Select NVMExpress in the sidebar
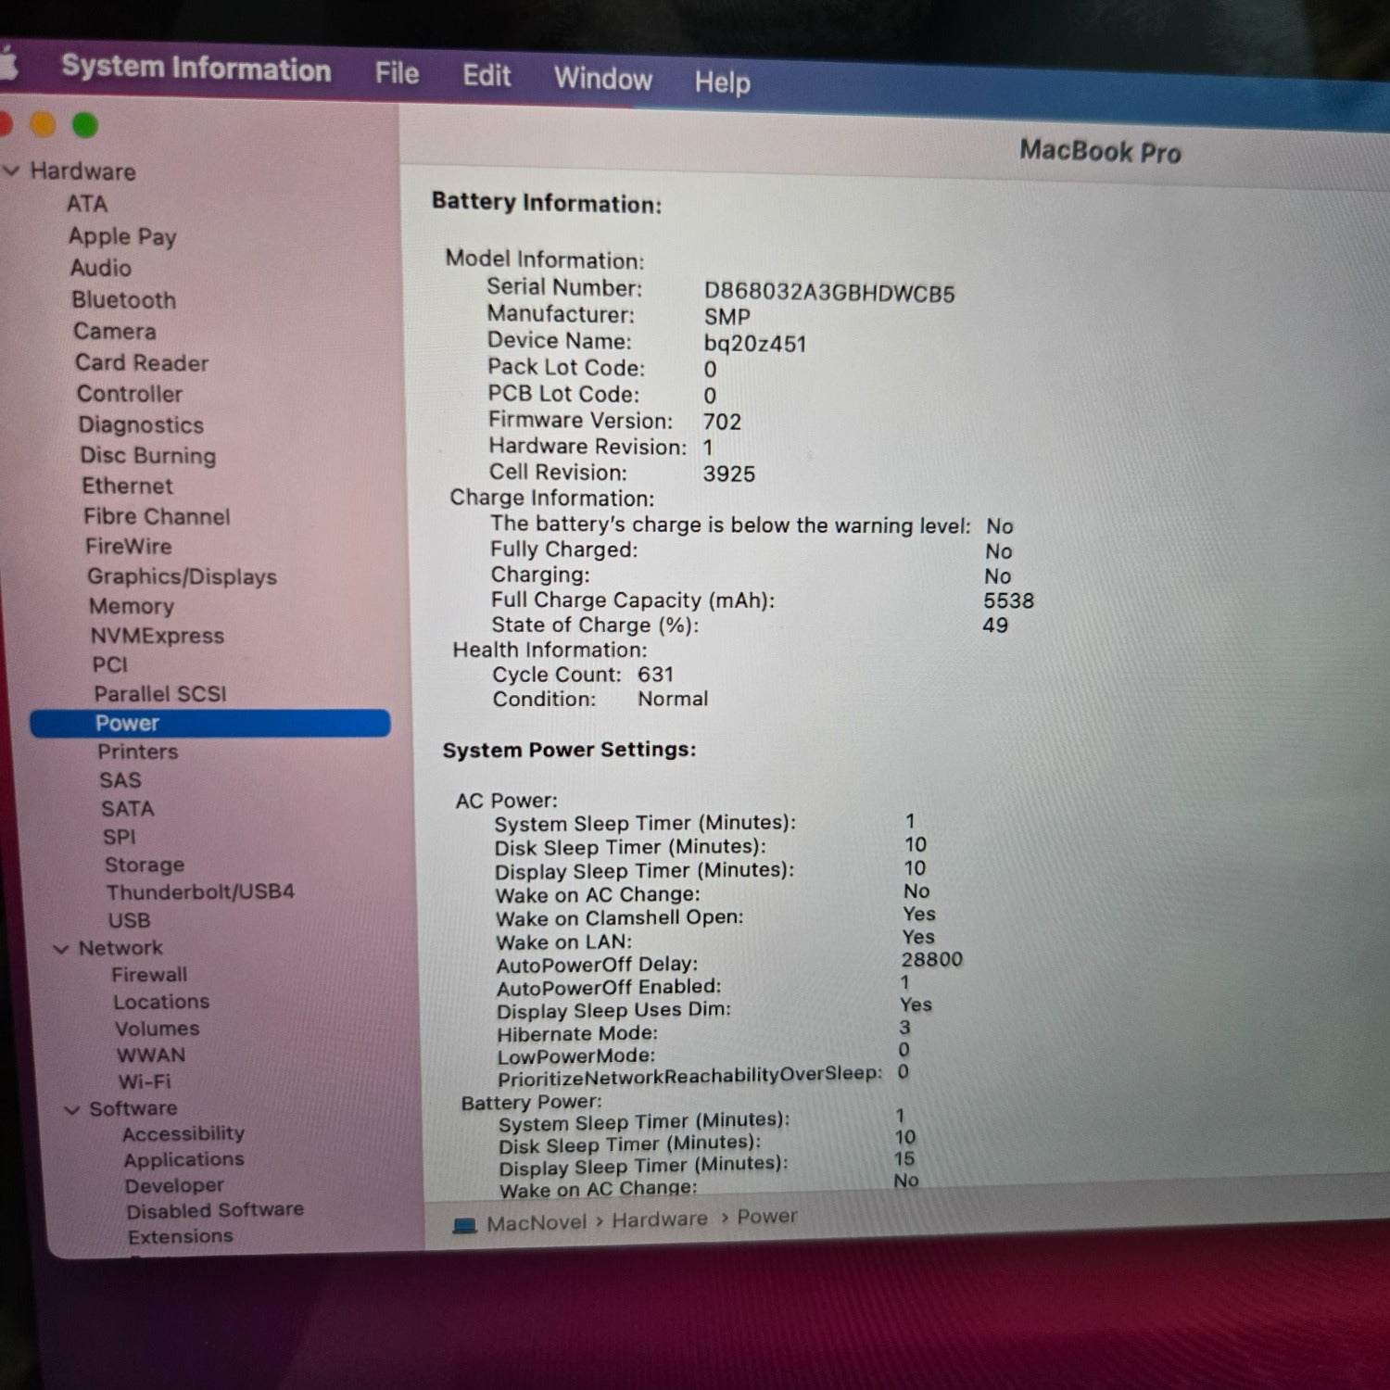 (158, 637)
